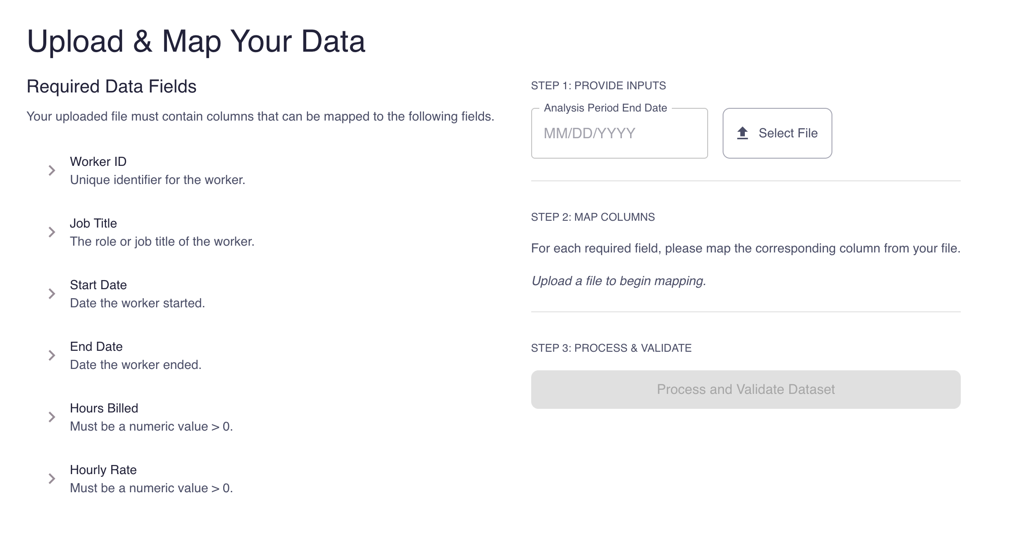Viewport: 1027px width, 543px height.
Task: Select the Hourly Rate field title text
Action: pos(103,470)
